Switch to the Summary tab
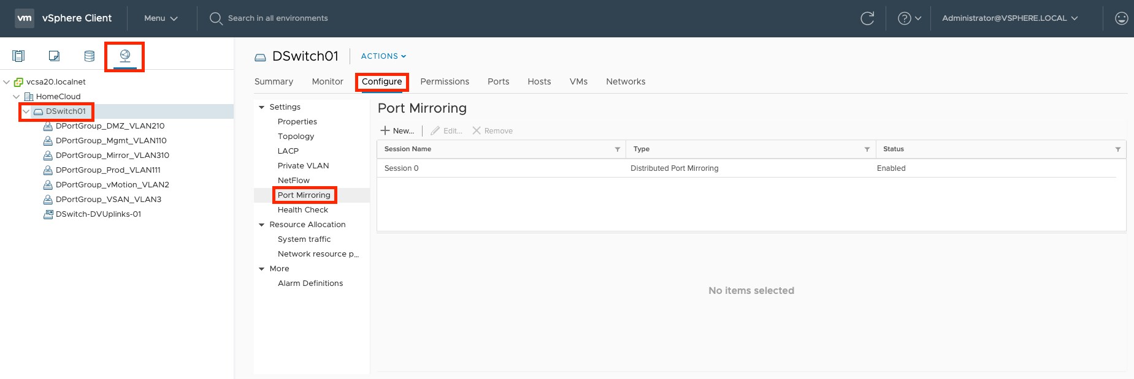This screenshot has height=379, width=1134. tap(274, 81)
